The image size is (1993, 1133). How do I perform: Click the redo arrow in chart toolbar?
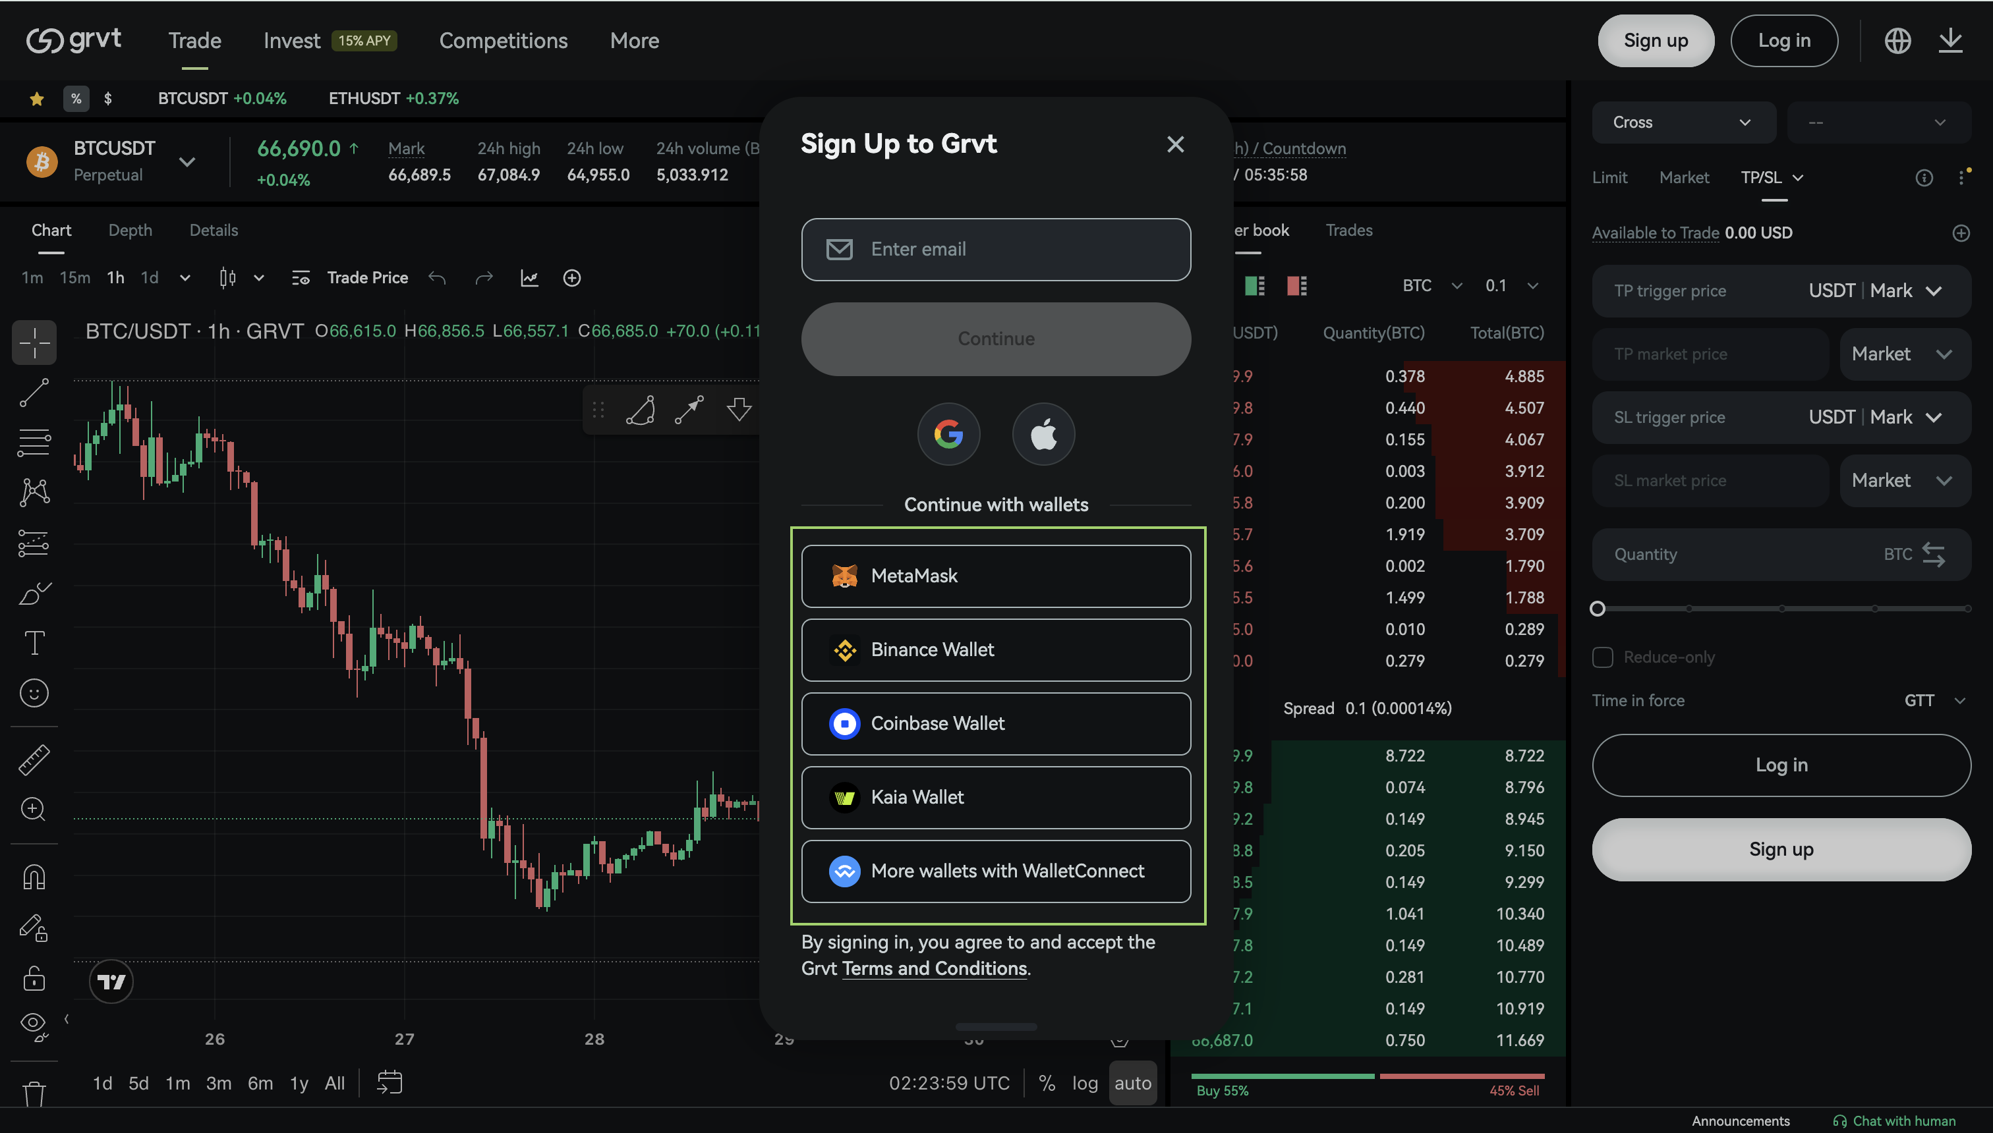coord(484,278)
